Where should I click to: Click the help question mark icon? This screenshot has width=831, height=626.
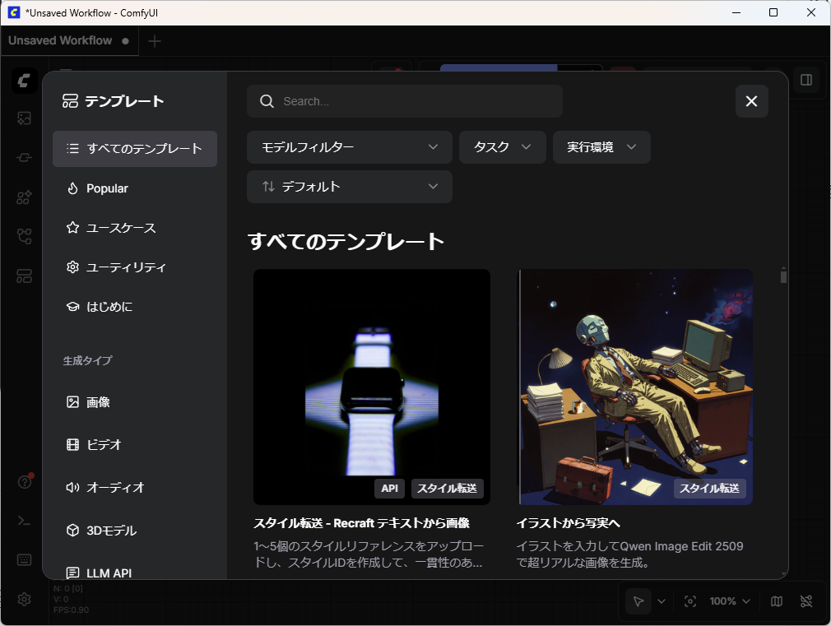[x=24, y=482]
